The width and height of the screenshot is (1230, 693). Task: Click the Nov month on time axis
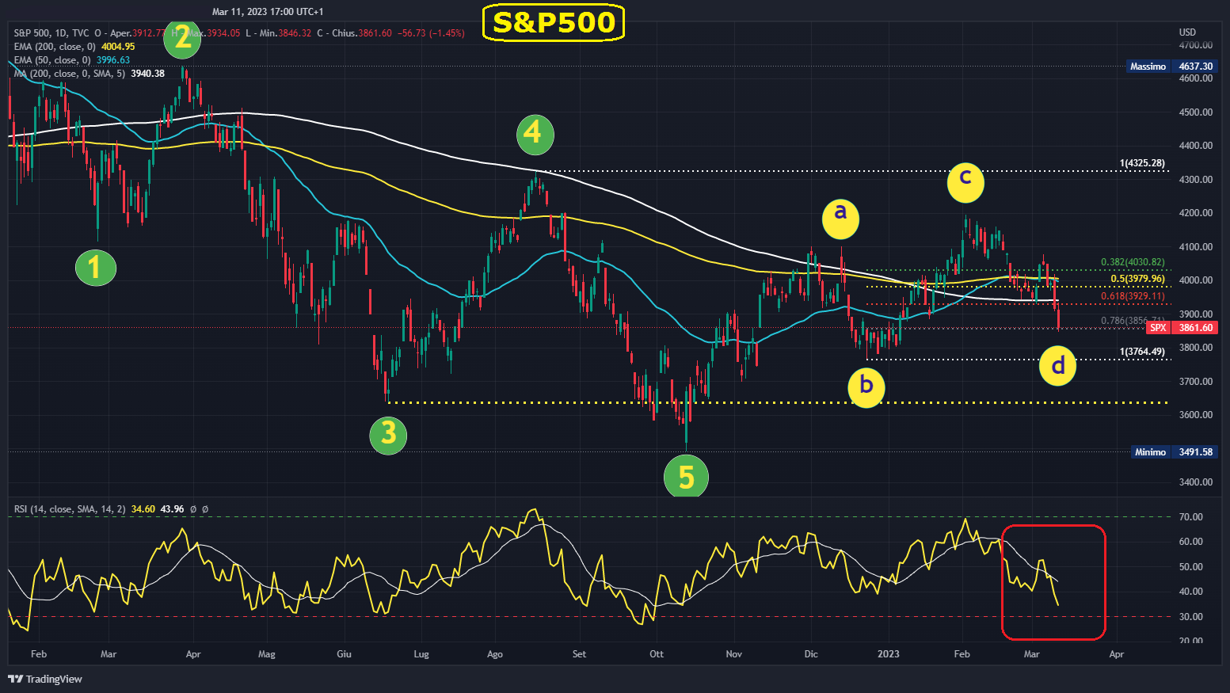(x=734, y=654)
